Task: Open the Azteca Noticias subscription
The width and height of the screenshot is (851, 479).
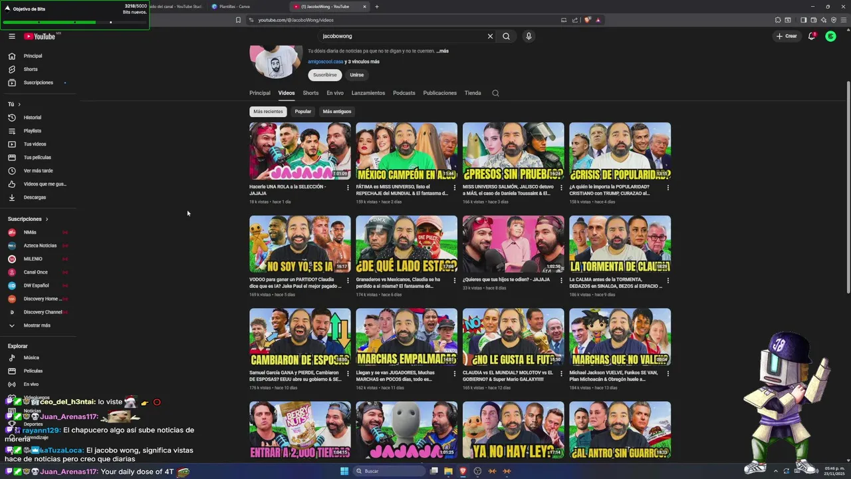Action: point(40,245)
